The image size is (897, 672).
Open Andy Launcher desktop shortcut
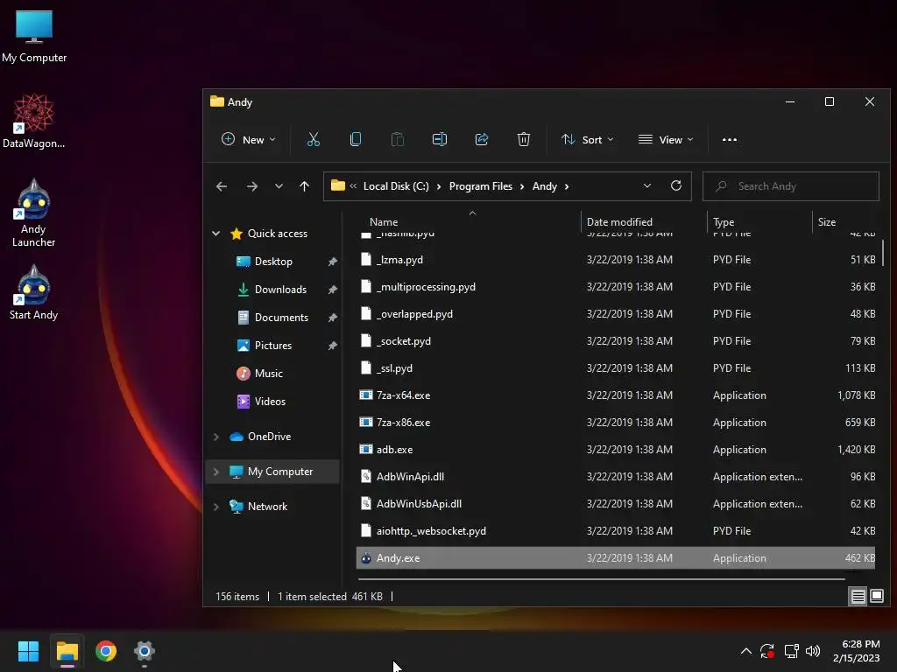coord(34,213)
